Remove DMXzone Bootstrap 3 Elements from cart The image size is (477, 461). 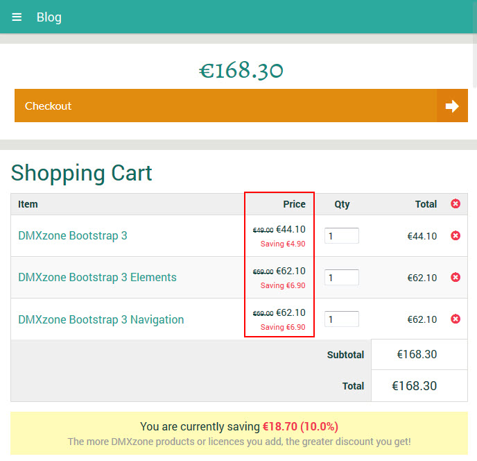(456, 277)
